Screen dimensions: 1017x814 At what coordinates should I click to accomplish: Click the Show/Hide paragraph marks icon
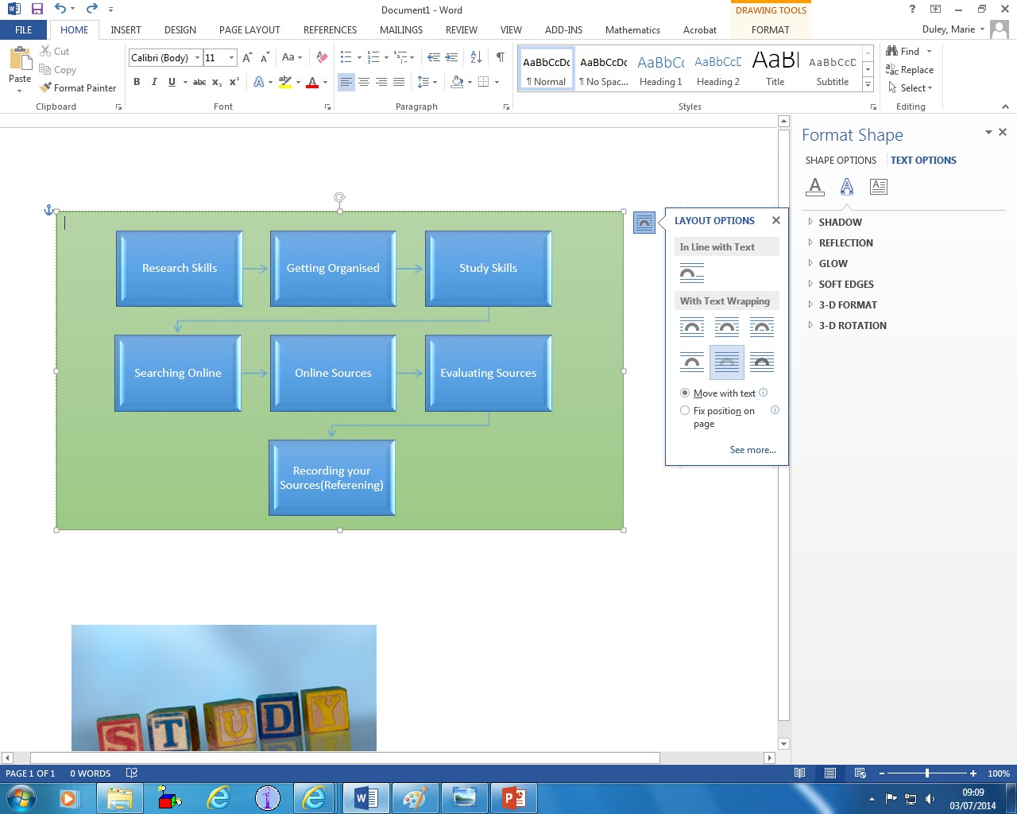point(500,57)
